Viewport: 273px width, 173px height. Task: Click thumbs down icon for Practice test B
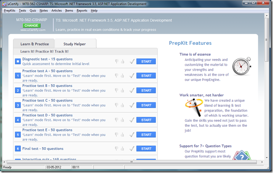(117, 90)
